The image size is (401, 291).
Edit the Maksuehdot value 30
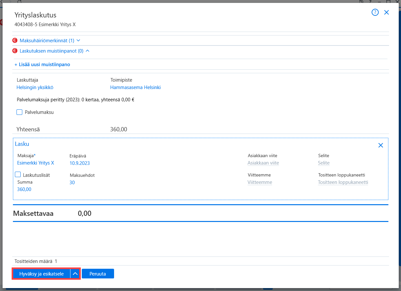(72, 183)
